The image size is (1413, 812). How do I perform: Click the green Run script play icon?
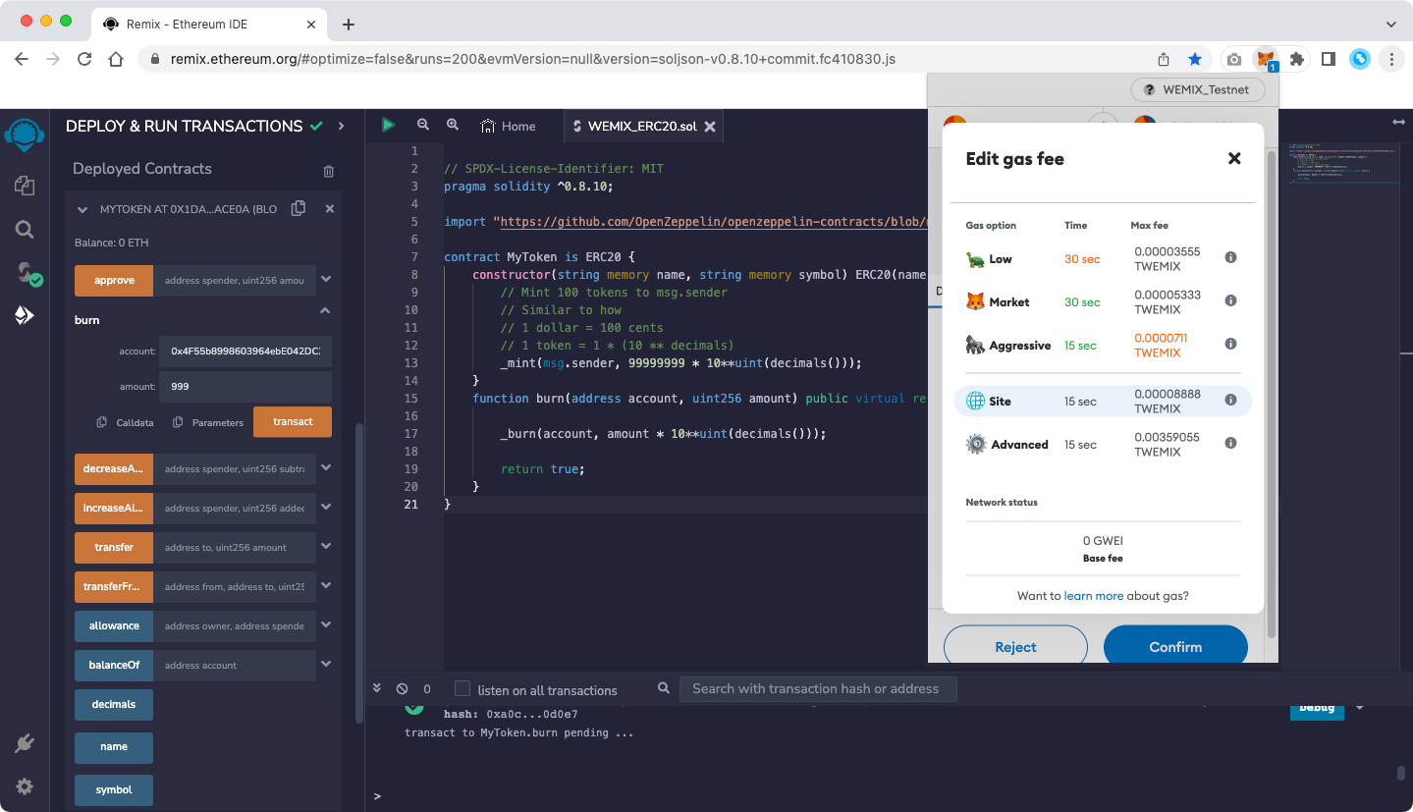389,125
